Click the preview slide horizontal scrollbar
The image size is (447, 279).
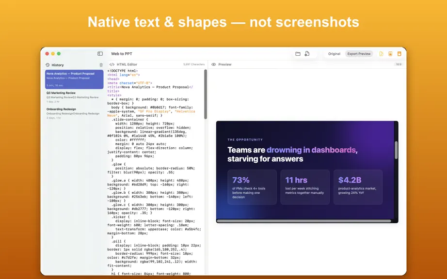(x=304, y=221)
